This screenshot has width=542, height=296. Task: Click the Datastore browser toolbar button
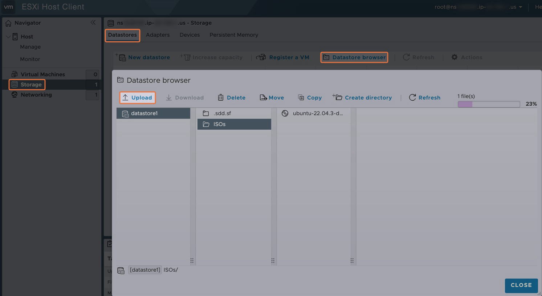pos(354,57)
